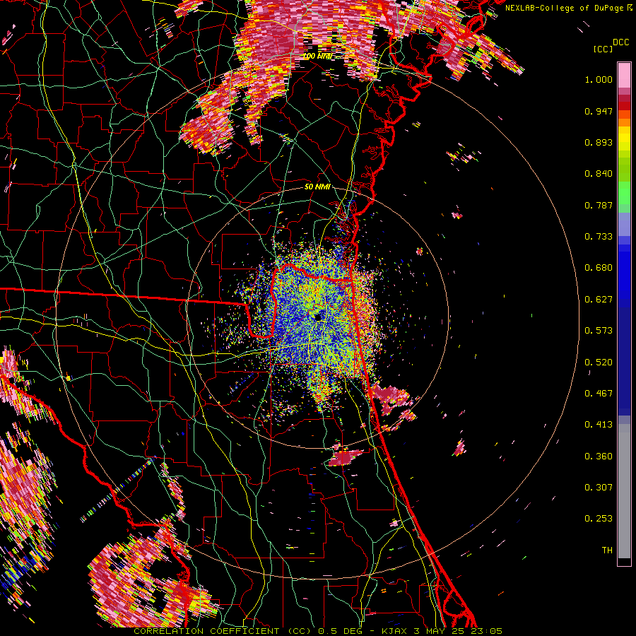Click the 0.680 scale value
Screen dimensions: 636x636
[x=599, y=268]
